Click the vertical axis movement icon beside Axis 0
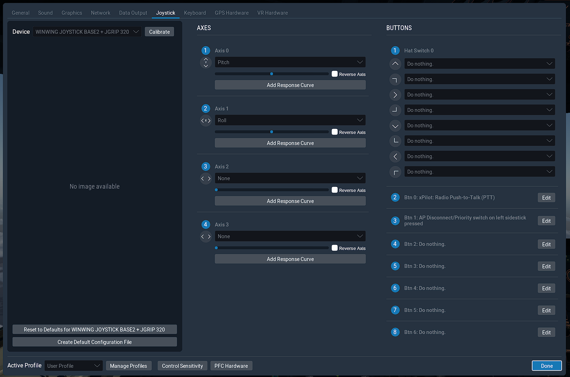The width and height of the screenshot is (570, 377). click(206, 62)
